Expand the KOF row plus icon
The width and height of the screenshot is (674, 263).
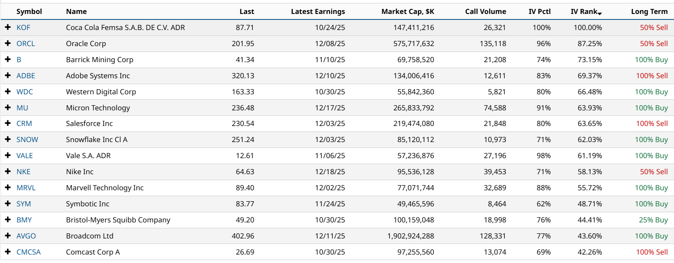[x=8, y=27]
